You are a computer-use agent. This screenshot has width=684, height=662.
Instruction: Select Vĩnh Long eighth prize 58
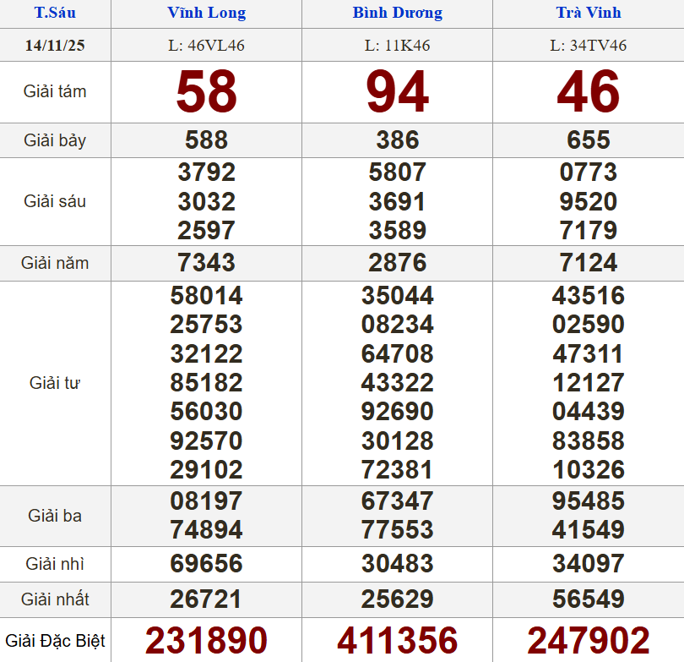point(207,92)
